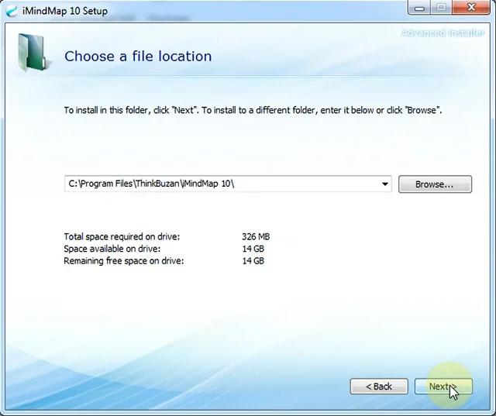496x416 pixels.
Task: Click the iMindMap logo in title bar
Action: pyautogui.click(x=12, y=11)
